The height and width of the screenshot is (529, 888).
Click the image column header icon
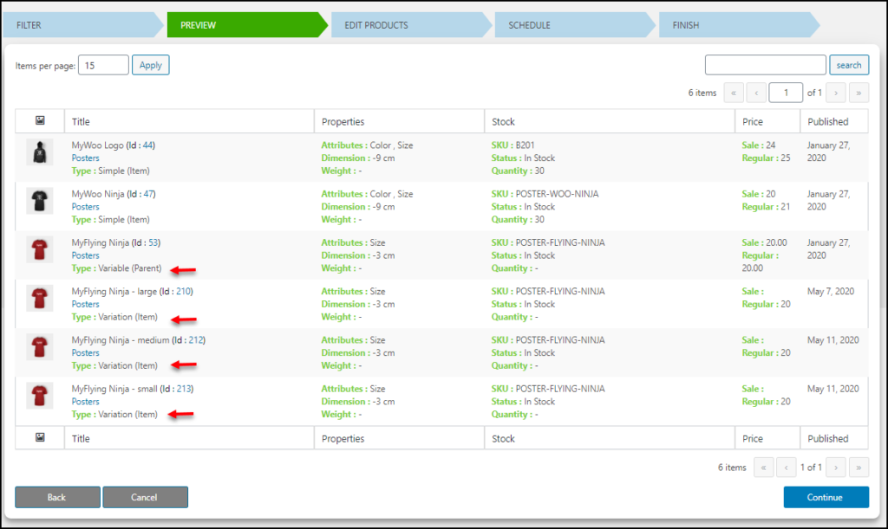[x=39, y=120]
